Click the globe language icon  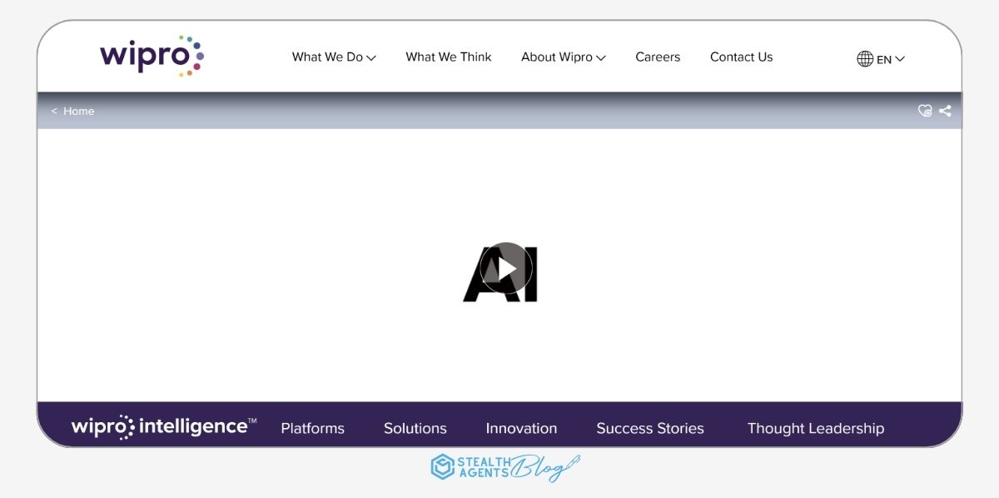tap(865, 59)
